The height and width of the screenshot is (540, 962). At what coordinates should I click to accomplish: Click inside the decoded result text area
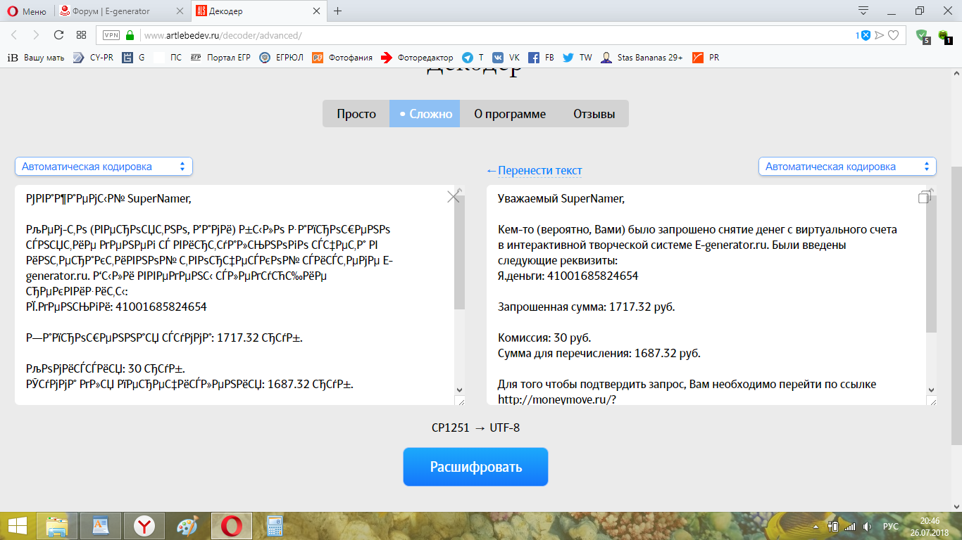[x=706, y=295]
